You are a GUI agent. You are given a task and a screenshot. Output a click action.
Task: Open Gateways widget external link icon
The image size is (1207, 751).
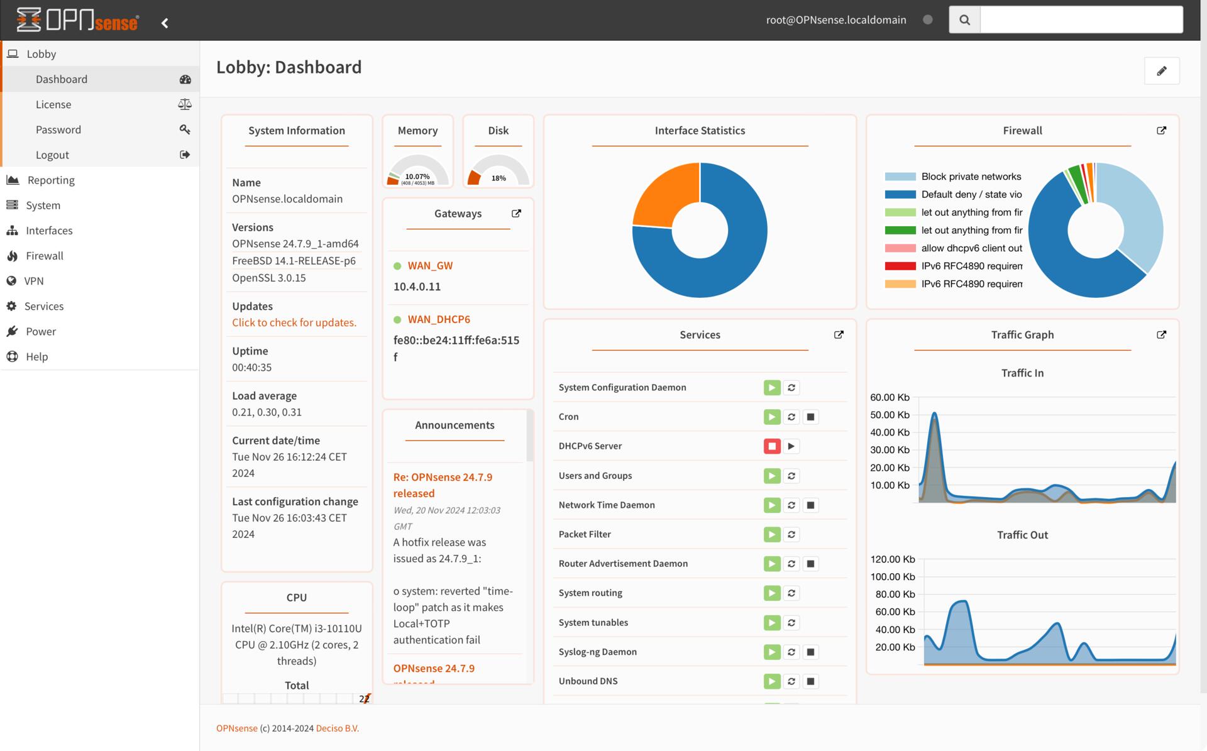(516, 214)
